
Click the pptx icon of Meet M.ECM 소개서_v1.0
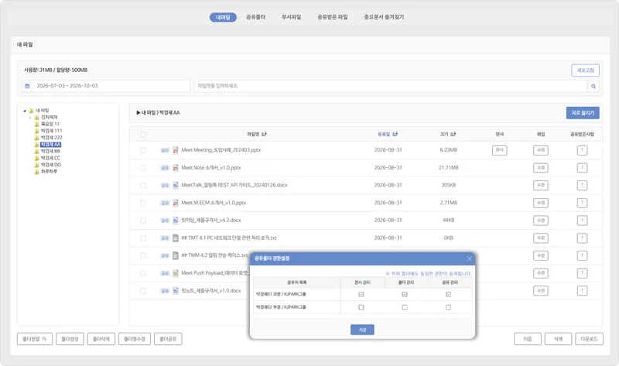pyautogui.click(x=176, y=203)
